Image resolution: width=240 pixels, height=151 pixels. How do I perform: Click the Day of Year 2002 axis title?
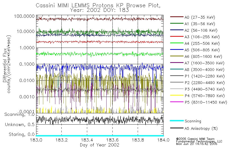point(100,145)
